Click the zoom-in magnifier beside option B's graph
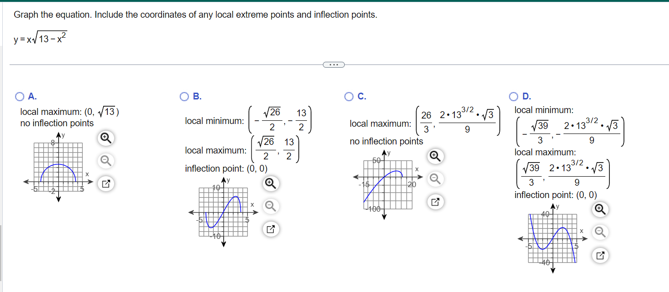669x292 pixels. (271, 184)
